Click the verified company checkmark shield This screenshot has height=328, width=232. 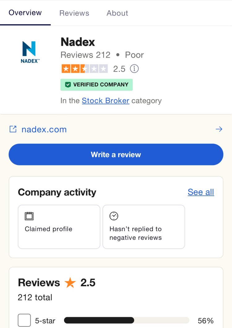click(x=68, y=85)
